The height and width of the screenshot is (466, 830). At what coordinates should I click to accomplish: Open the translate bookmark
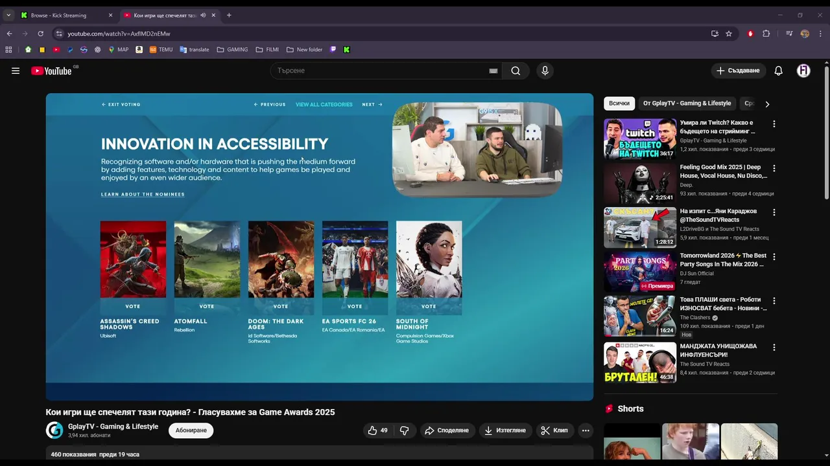coord(195,49)
